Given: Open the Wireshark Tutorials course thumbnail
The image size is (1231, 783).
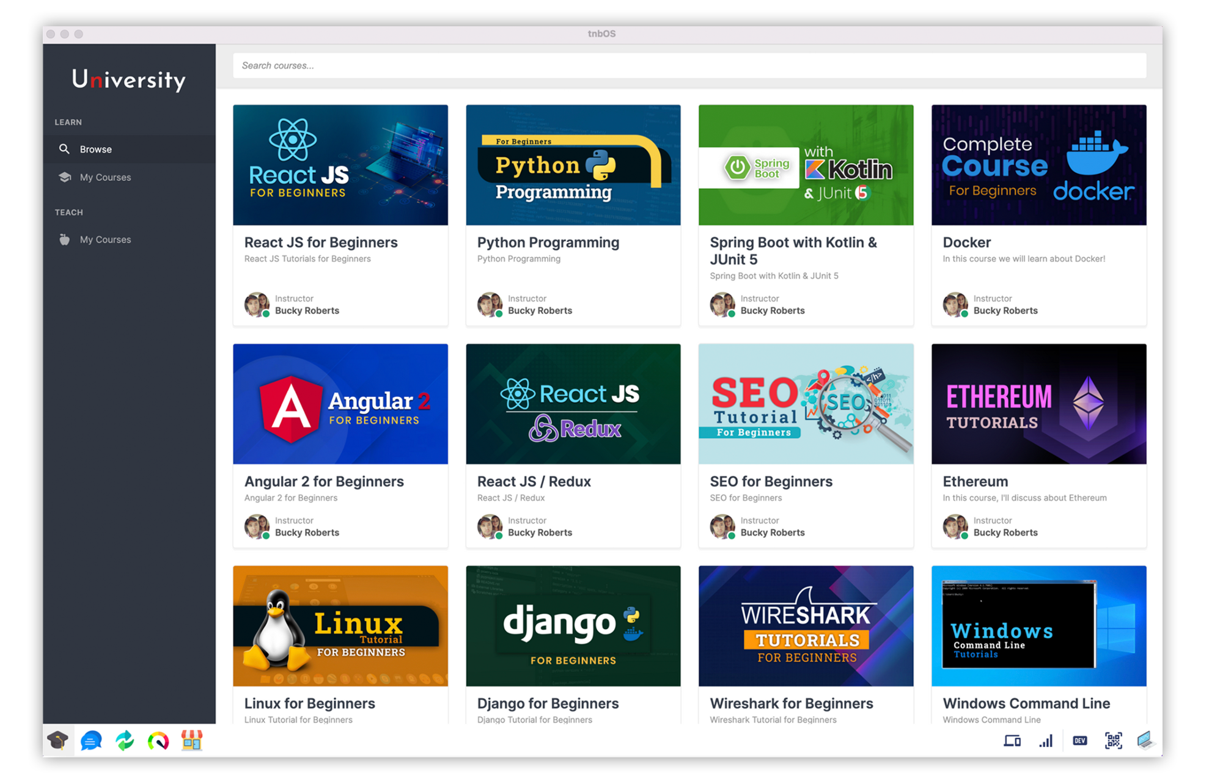Looking at the screenshot, I should [806, 626].
